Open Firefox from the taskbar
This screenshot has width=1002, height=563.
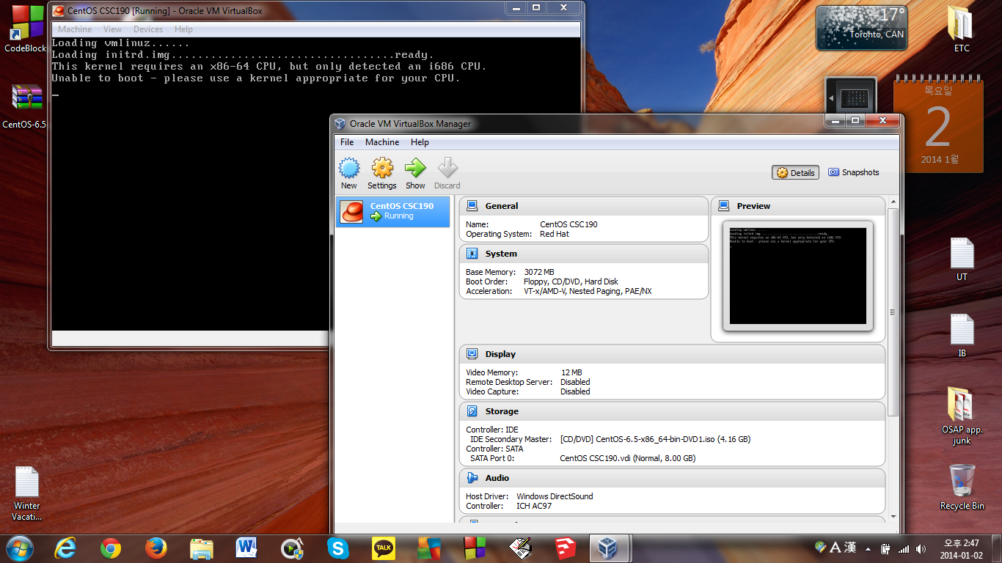(x=156, y=548)
